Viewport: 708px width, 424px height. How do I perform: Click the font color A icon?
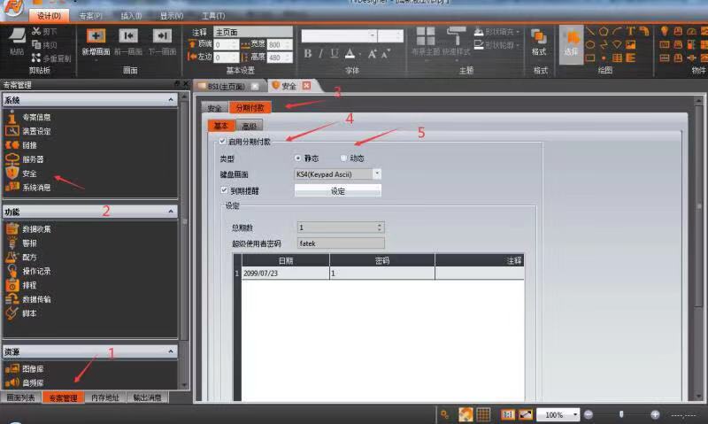point(350,53)
